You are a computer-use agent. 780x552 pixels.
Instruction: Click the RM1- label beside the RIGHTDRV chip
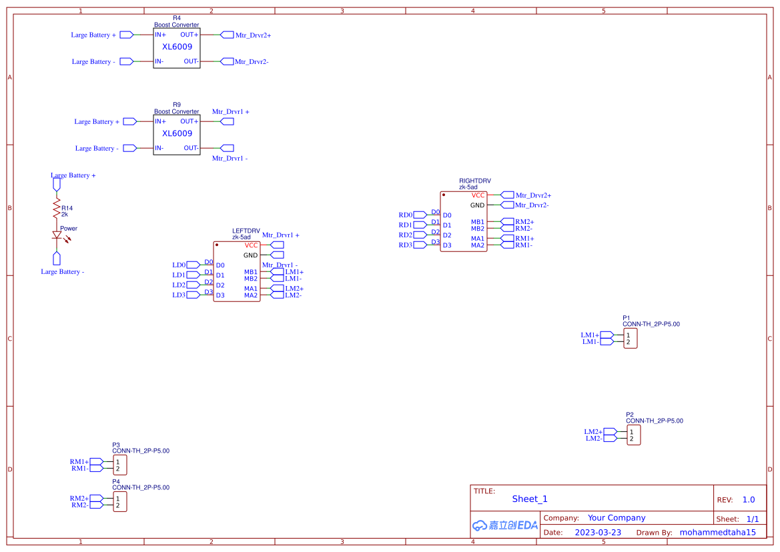click(x=524, y=245)
